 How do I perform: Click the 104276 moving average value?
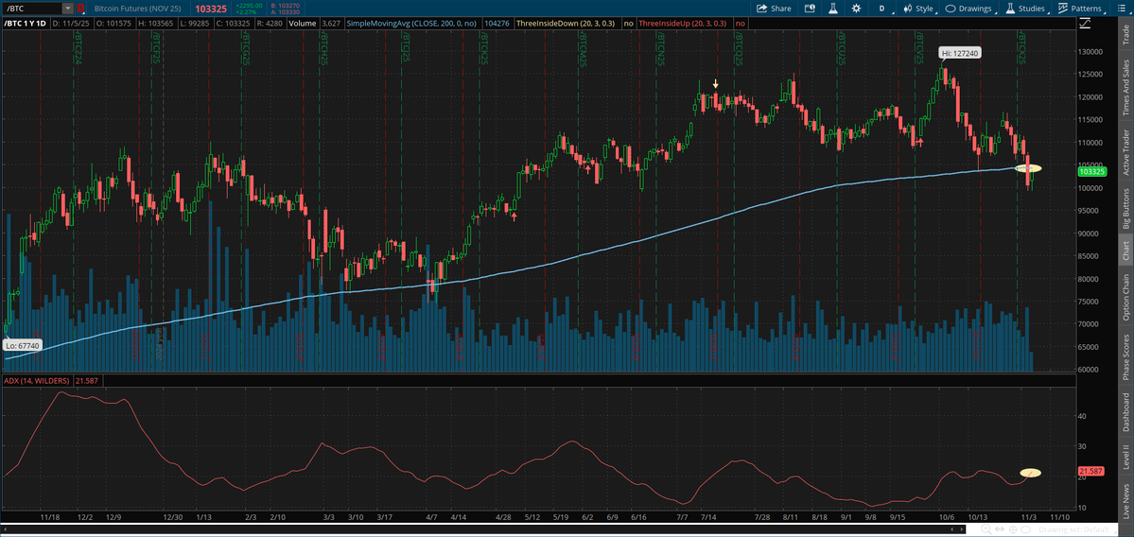coord(495,23)
